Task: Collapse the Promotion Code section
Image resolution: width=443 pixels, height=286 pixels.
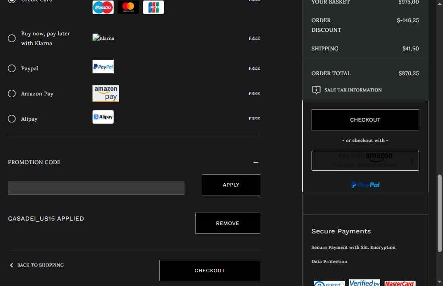Action: tap(256, 162)
